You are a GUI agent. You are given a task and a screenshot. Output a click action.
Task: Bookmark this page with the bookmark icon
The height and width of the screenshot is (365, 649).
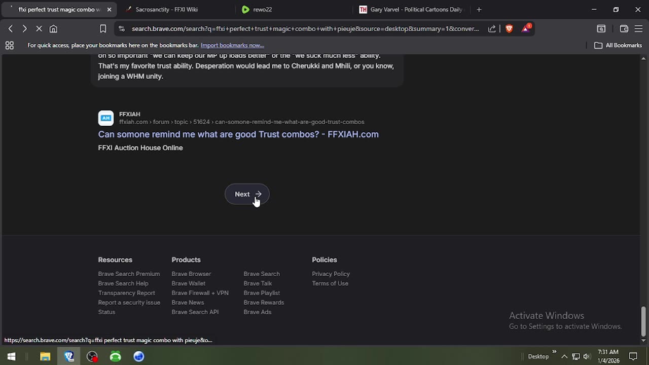point(103,29)
